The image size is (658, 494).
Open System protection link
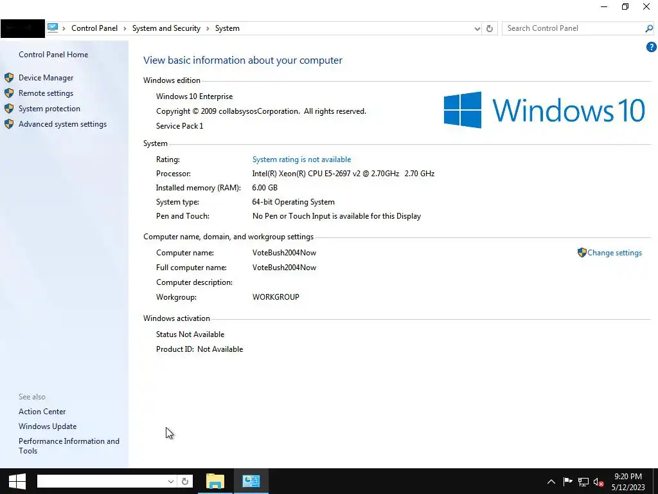(49, 109)
